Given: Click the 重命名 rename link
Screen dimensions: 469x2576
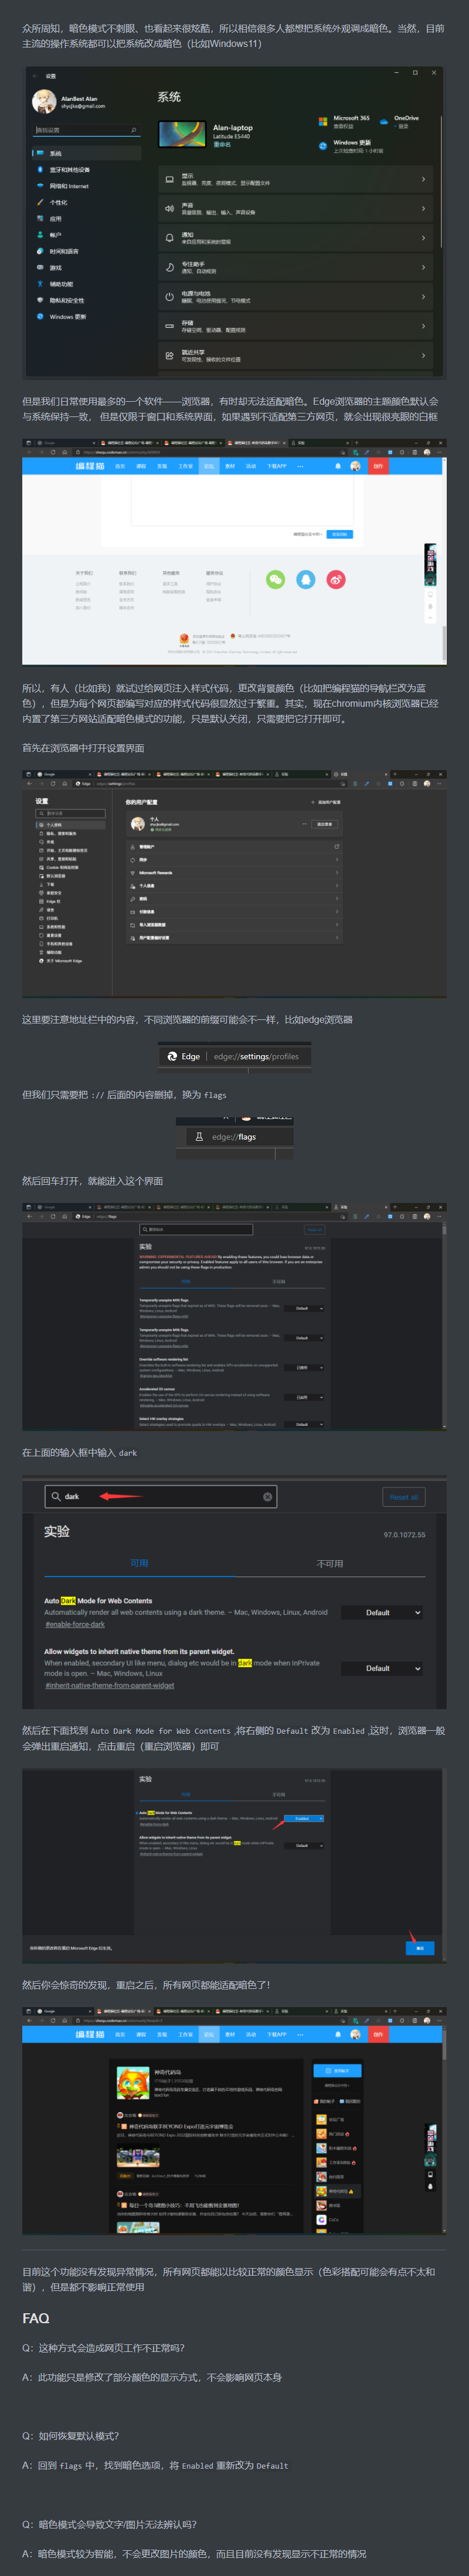Looking at the screenshot, I should coord(222,145).
